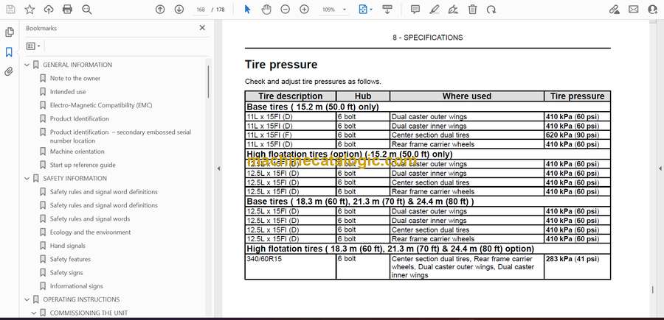This screenshot has width=664, height=320.
Task: Click the delete trash icon
Action: click(473, 10)
